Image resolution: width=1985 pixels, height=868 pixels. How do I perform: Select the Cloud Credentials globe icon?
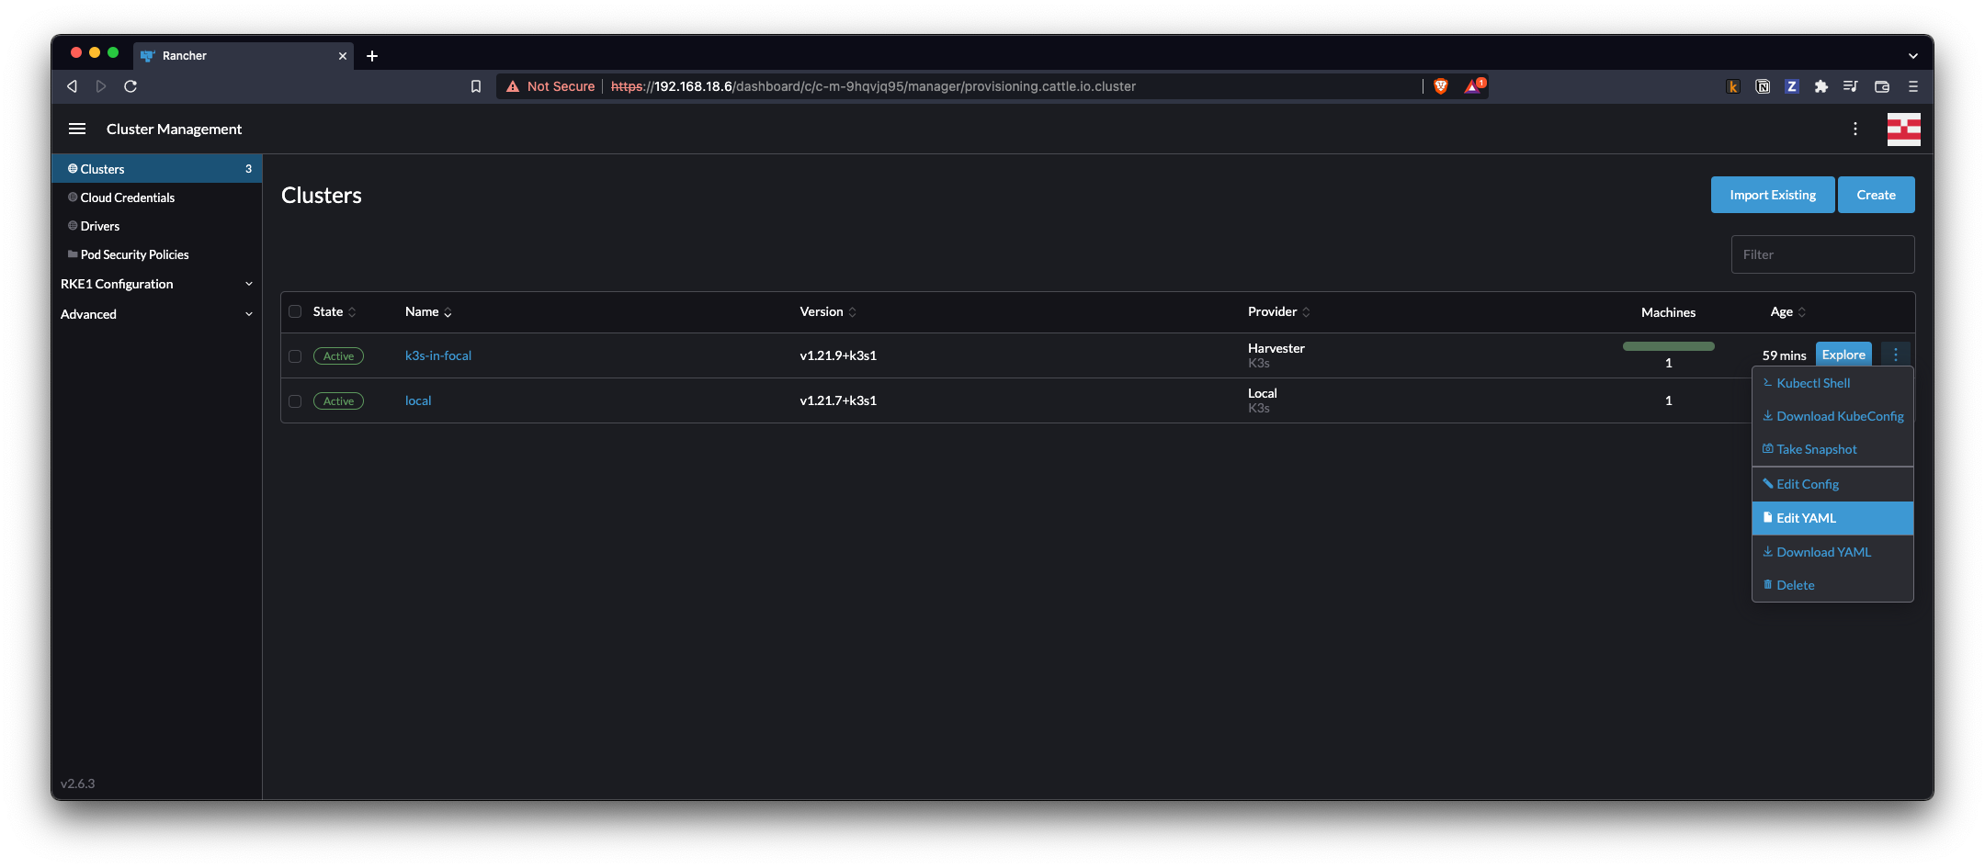[x=71, y=197]
